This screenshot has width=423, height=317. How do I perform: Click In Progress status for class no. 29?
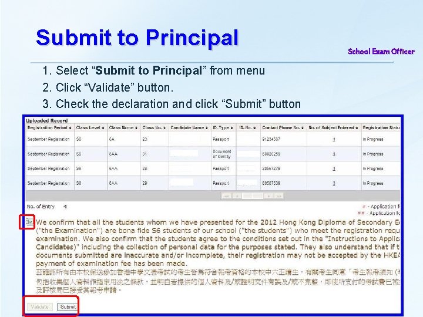pyautogui.click(x=373, y=183)
